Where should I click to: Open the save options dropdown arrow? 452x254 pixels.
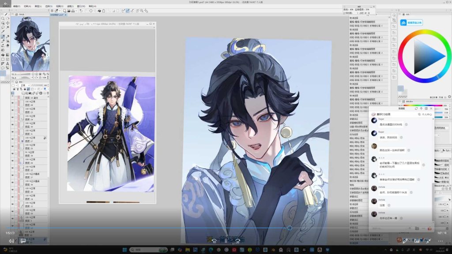[x=76, y=11]
